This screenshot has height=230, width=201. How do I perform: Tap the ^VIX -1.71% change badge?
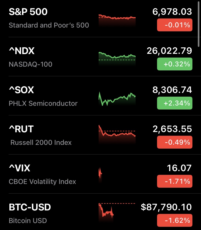(174, 181)
